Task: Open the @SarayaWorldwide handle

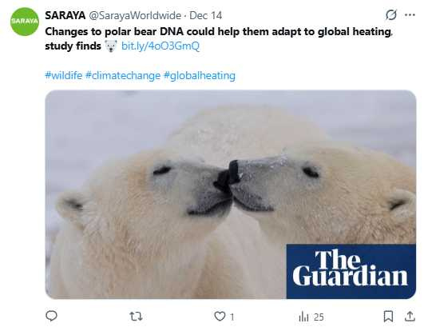Action: click(x=135, y=15)
